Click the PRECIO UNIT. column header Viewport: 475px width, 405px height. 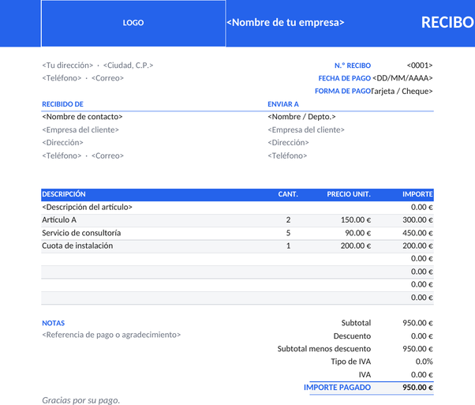point(349,194)
